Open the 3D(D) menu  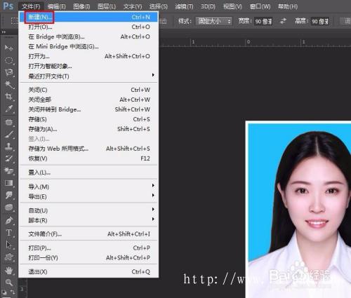tap(208, 6)
